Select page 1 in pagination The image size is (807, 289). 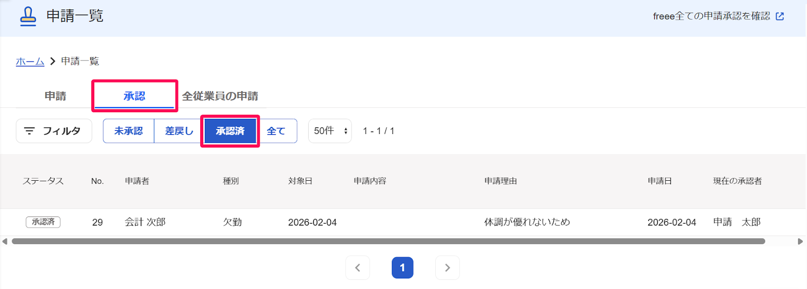[x=402, y=268]
